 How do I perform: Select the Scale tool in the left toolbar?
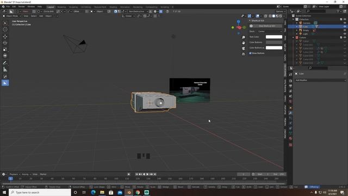(x=5, y=50)
